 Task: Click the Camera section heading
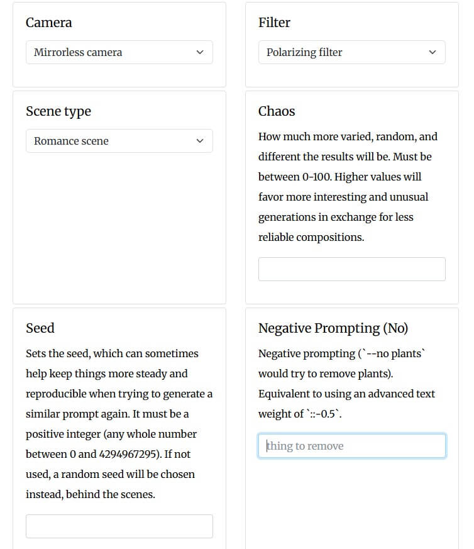48,23
